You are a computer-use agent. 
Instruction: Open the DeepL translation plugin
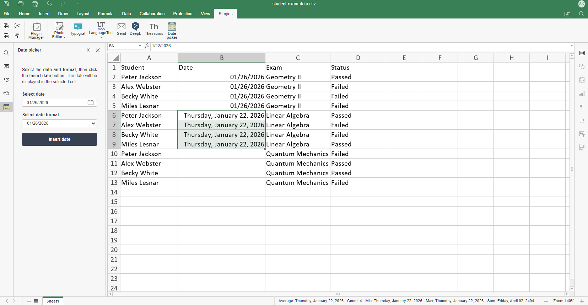click(x=135, y=30)
